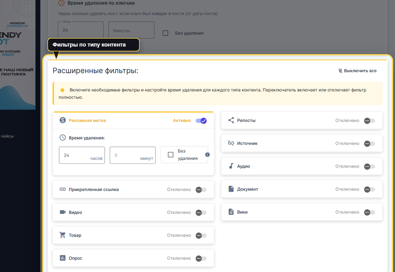Disable the Рекламная метка active toggle
This screenshot has height=272, width=395.
[201, 120]
